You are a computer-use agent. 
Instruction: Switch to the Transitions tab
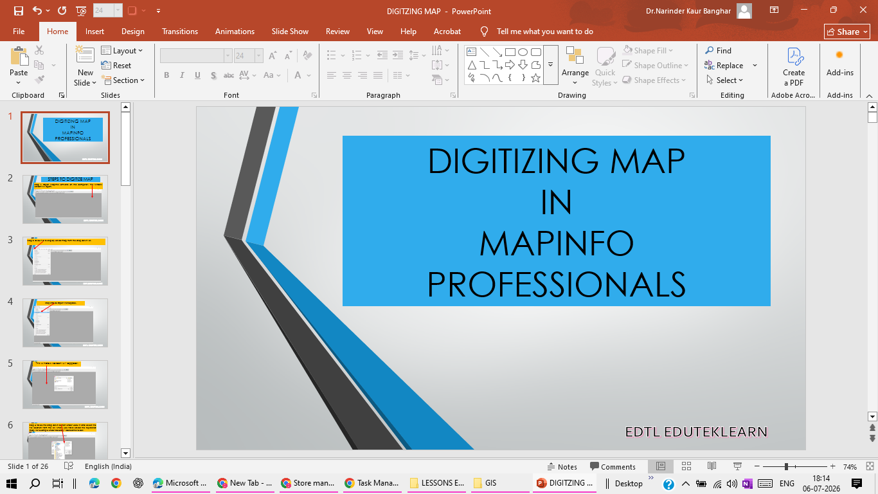[x=181, y=32]
